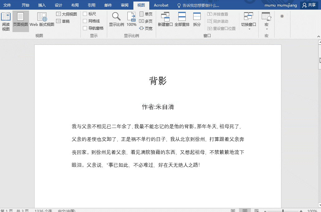Click the line starting 丧回家

click(x=158, y=152)
